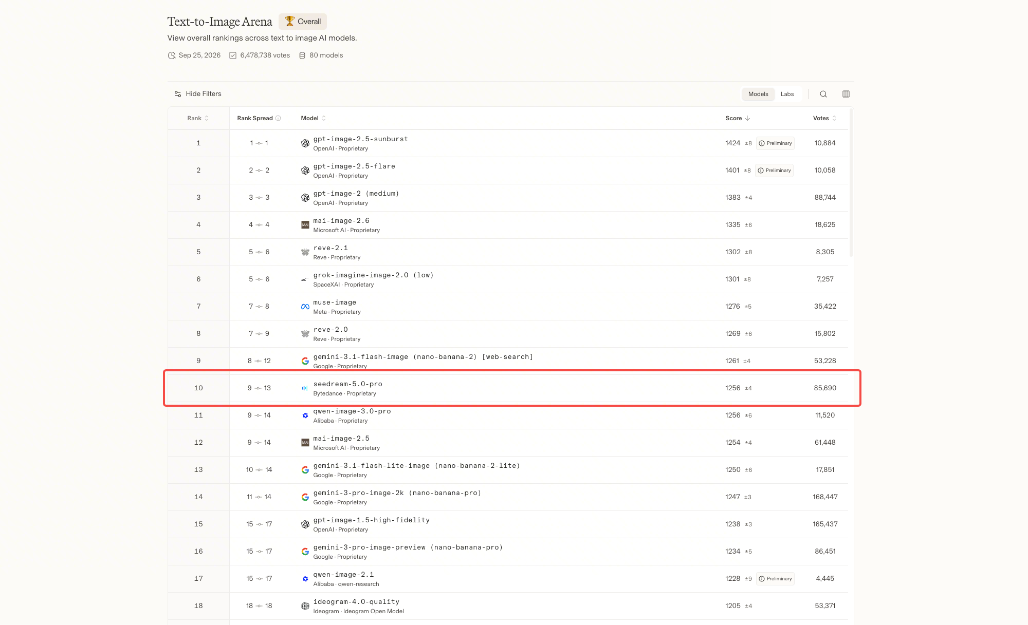This screenshot has width=1028, height=625.
Task: Click the Rank Spread info icon
Action: [278, 118]
